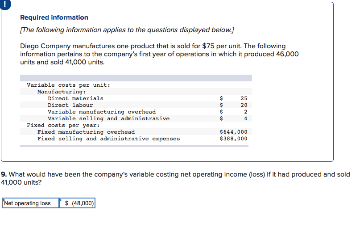Click the grey table header bar
Viewport: 364px width, 249px height.
click(x=136, y=78)
